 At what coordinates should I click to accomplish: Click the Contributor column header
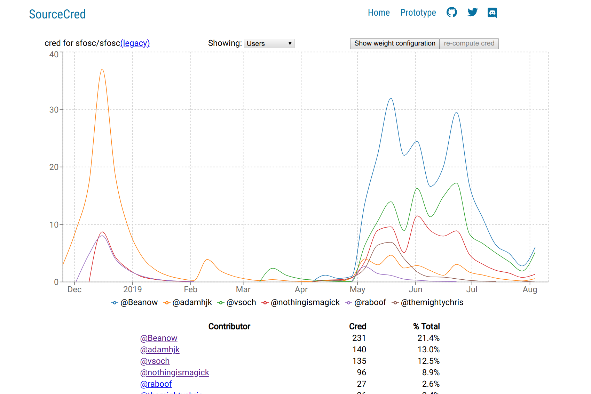point(229,327)
